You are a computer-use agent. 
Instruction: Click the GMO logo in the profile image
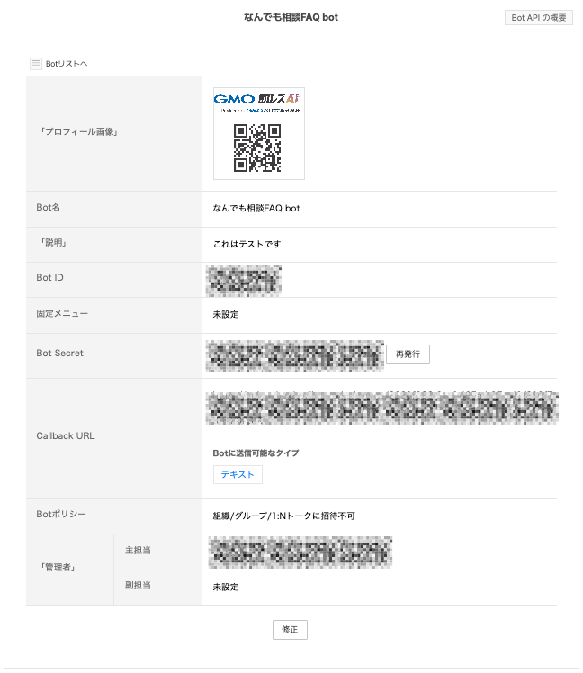236,99
